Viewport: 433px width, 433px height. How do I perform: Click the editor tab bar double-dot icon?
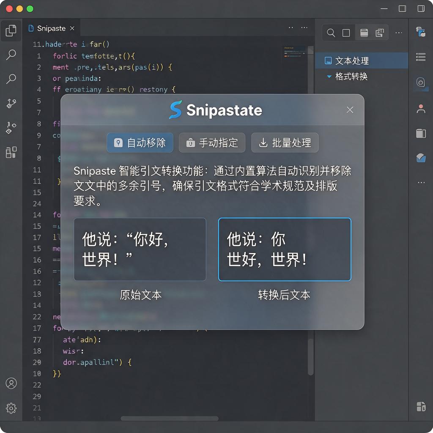pos(291,27)
